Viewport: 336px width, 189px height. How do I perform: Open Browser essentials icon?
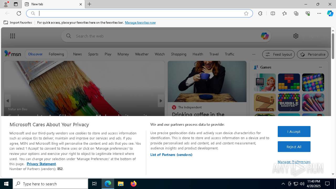[x=308, y=13]
